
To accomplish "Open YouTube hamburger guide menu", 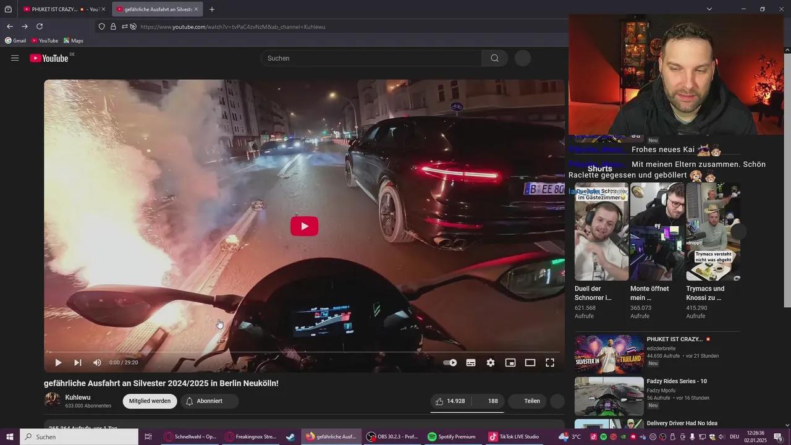I will pos(15,58).
